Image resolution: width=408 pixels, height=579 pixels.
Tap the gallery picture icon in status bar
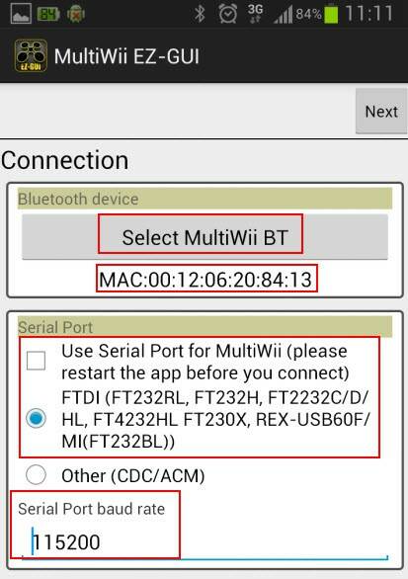point(21,14)
